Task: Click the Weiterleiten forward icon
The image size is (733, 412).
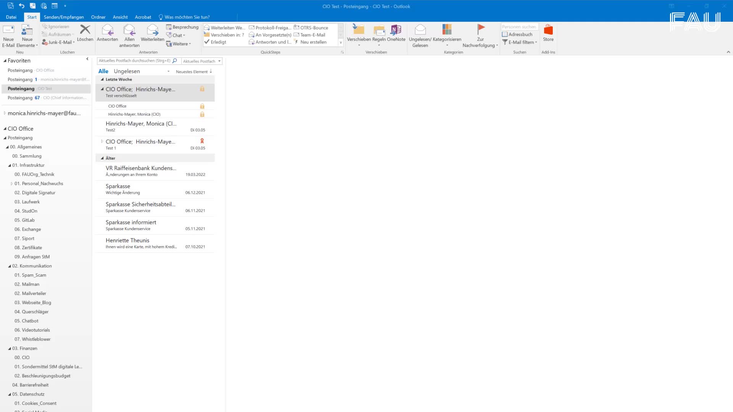Action: (152, 30)
